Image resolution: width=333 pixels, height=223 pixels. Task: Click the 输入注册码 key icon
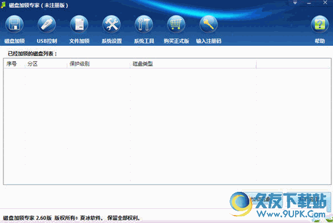[209, 25]
